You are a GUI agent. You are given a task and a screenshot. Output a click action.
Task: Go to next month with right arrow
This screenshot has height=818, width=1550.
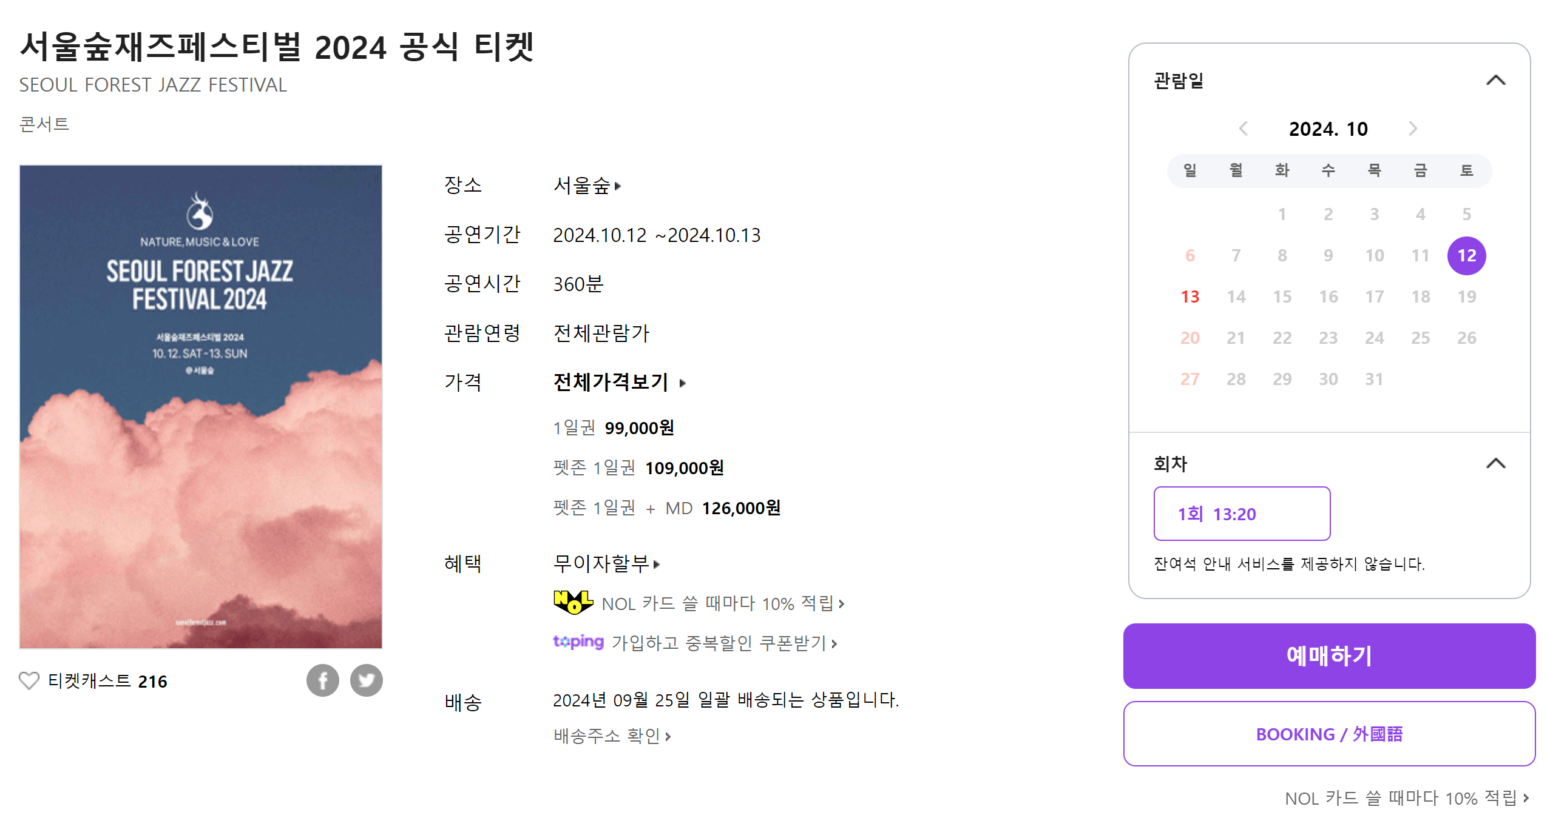click(x=1414, y=129)
